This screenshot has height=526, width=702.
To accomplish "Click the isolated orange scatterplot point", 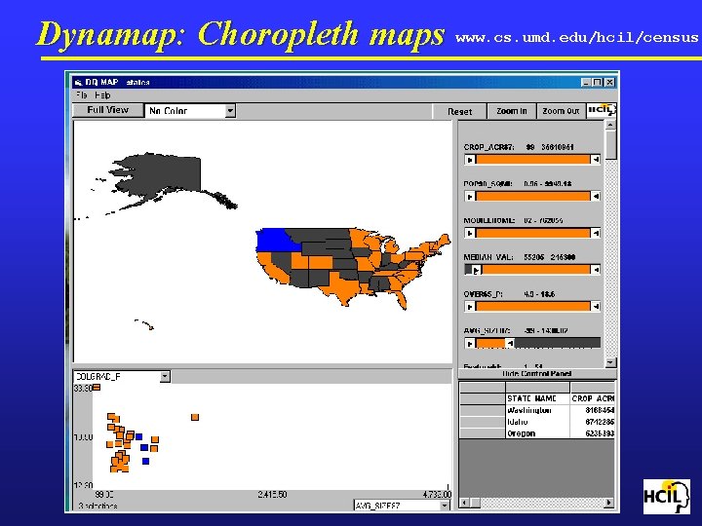I will [195, 417].
